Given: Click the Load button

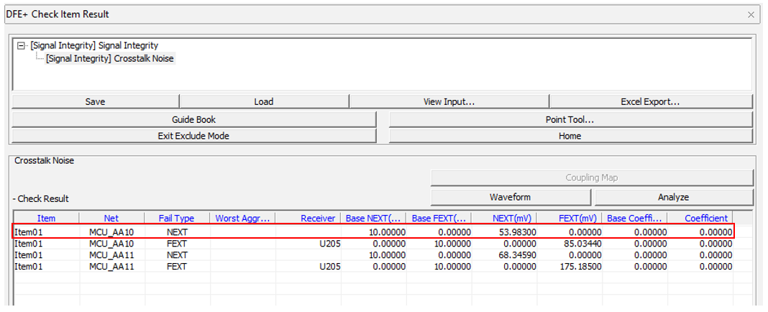Looking at the screenshot, I should click(x=263, y=102).
